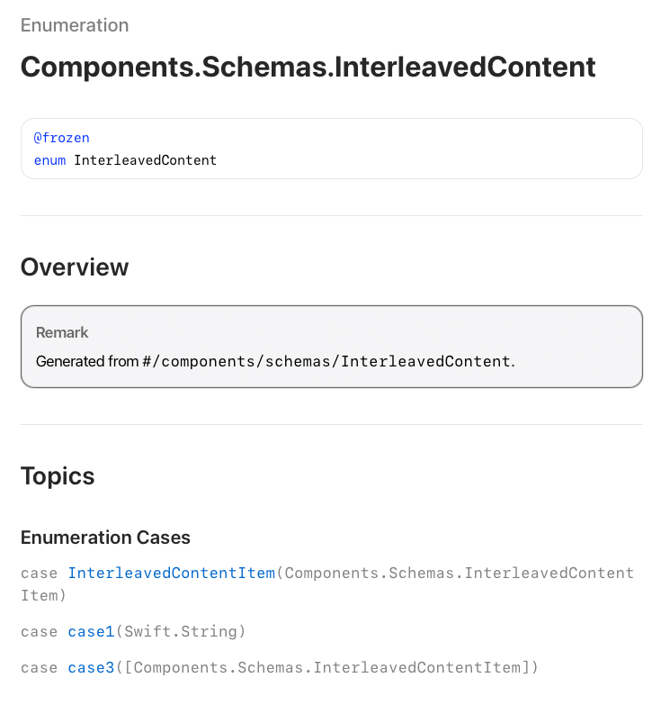Click the Overview section heading
The image size is (661, 705).
pos(75,267)
